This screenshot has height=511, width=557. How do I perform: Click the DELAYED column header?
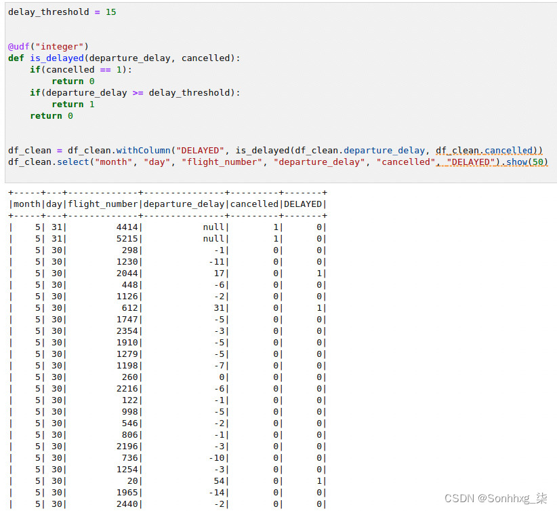[303, 204]
